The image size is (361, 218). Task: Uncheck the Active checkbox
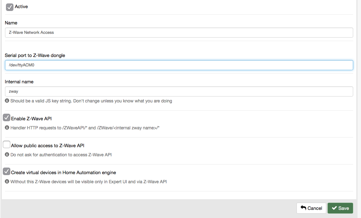pyautogui.click(x=9, y=7)
